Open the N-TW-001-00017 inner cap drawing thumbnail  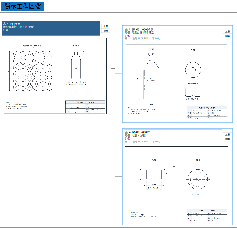pos(176,184)
